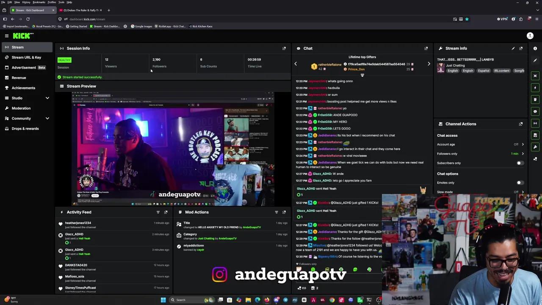Pop out the Mod Actions panel
This screenshot has width=542, height=305.
coord(284,212)
